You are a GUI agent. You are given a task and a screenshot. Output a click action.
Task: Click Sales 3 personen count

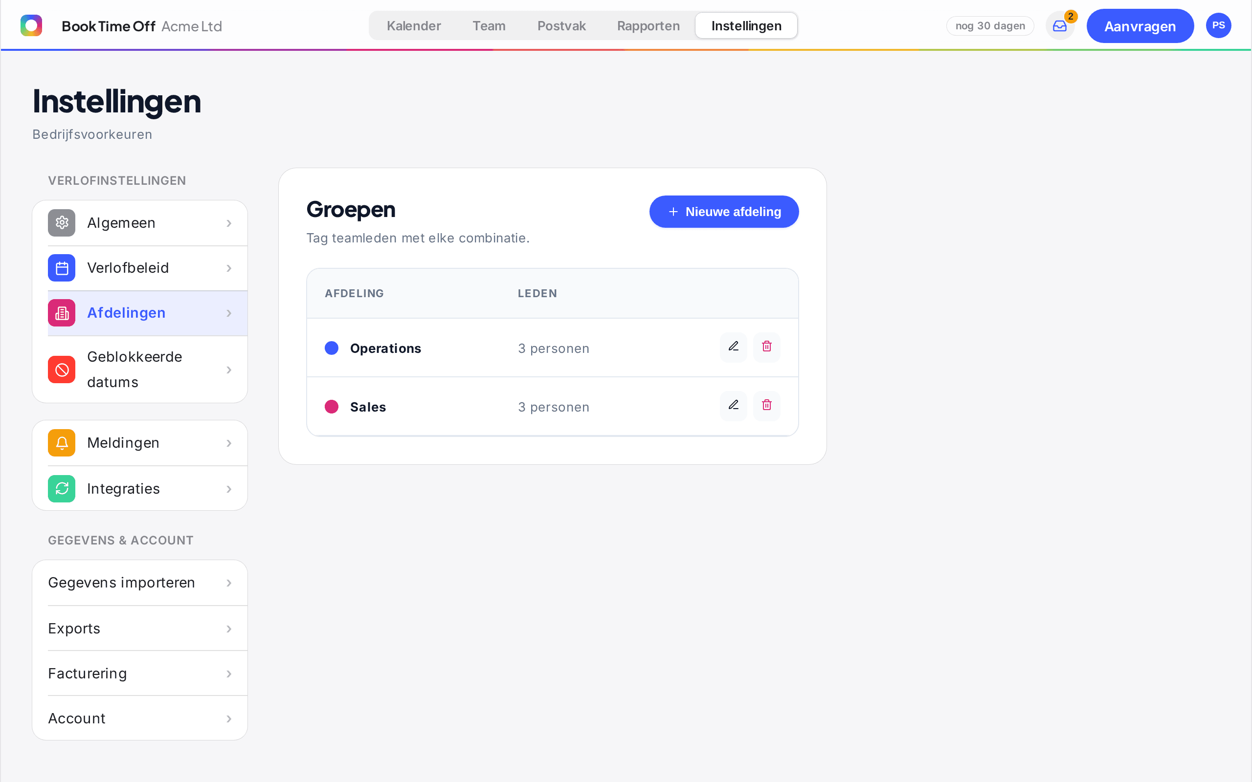coord(554,408)
